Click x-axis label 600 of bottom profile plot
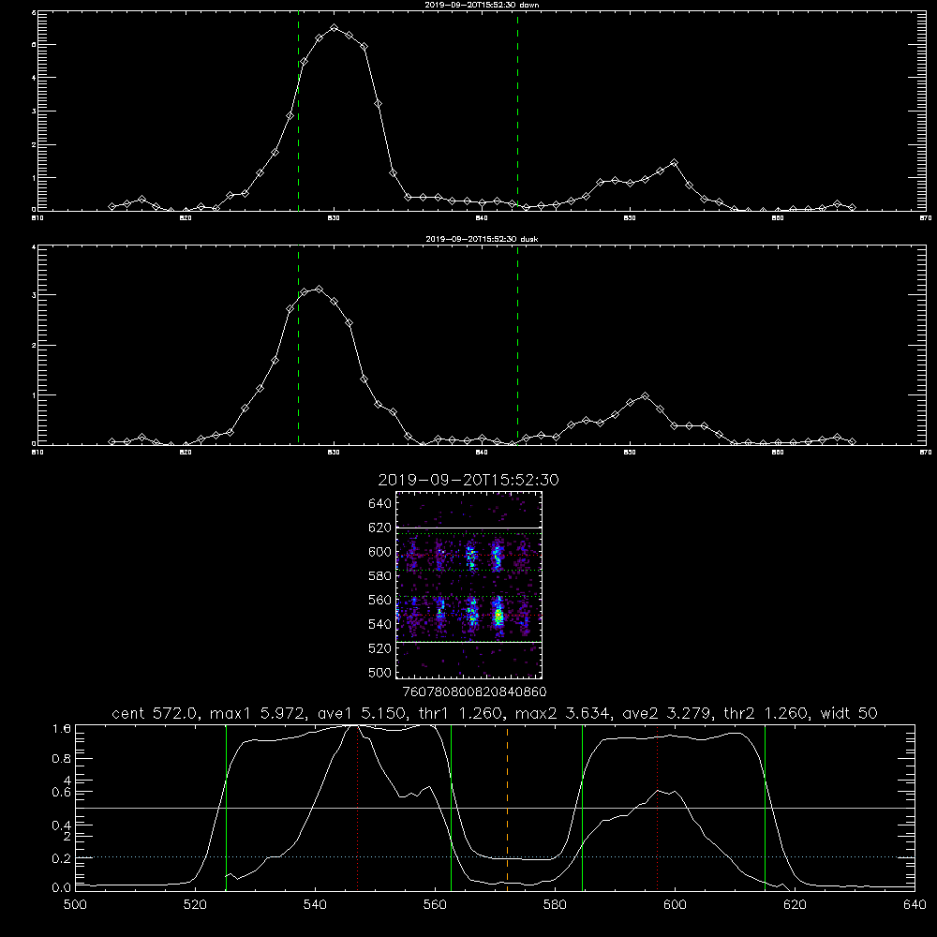Viewport: 937px width, 937px height. coord(675,905)
